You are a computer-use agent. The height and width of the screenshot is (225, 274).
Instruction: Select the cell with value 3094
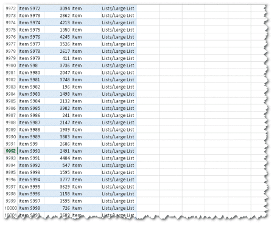coord(57,8)
